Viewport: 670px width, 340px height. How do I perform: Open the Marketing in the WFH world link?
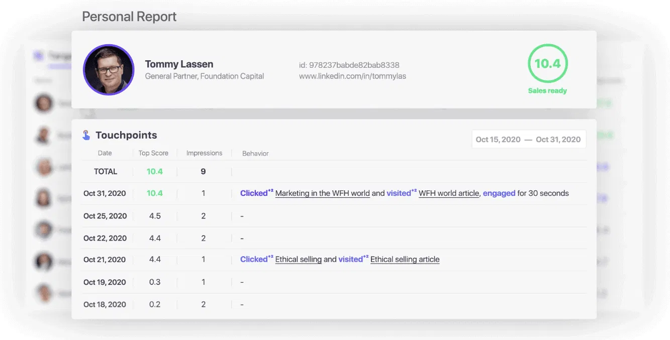[x=322, y=193]
